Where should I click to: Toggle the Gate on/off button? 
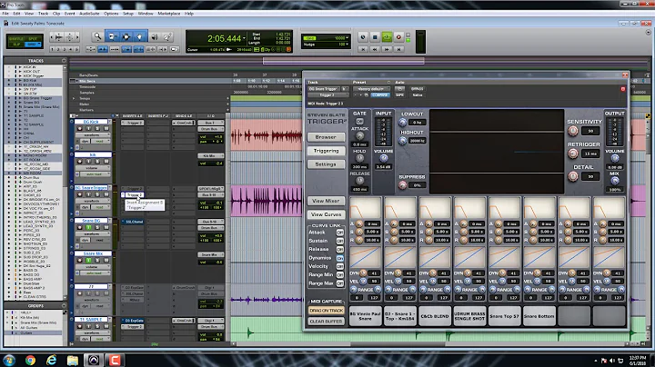point(359,122)
